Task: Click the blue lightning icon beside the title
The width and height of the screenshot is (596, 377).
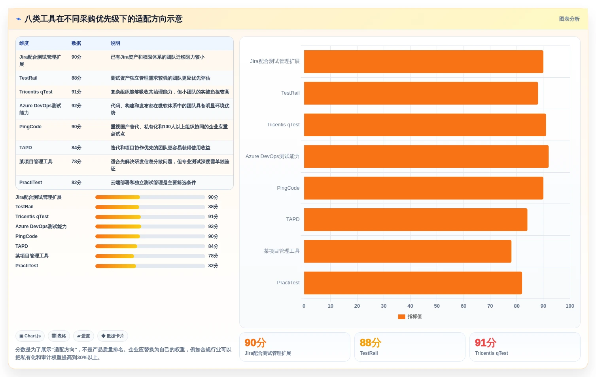Action: 19,19
